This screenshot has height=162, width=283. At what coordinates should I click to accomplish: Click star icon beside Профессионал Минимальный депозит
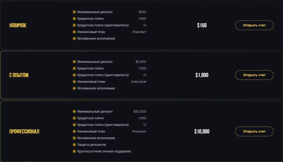74,111
